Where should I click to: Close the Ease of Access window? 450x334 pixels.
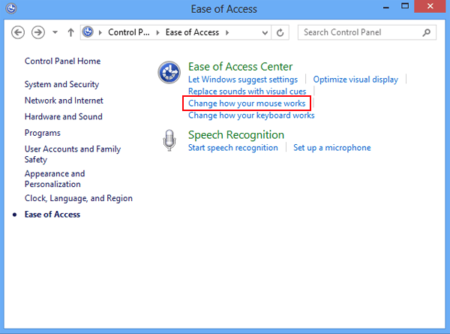click(430, 6)
